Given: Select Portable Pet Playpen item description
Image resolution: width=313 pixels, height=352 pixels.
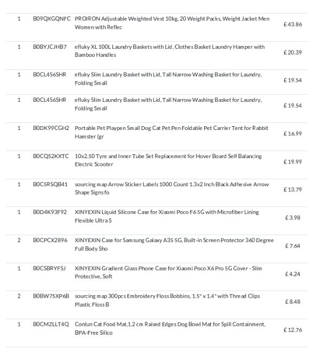Looking at the screenshot, I should point(171,132).
